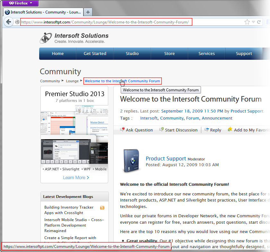
Task: Open the Home menu item
Action: (x=58, y=54)
